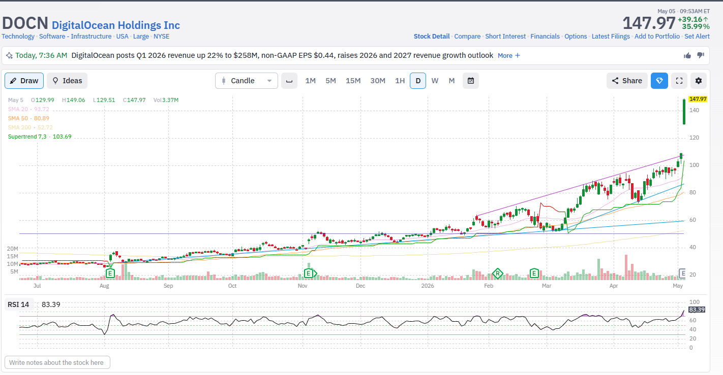Open the RSI 14 indicator label
The width and height of the screenshot is (723, 375).
[x=18, y=304]
